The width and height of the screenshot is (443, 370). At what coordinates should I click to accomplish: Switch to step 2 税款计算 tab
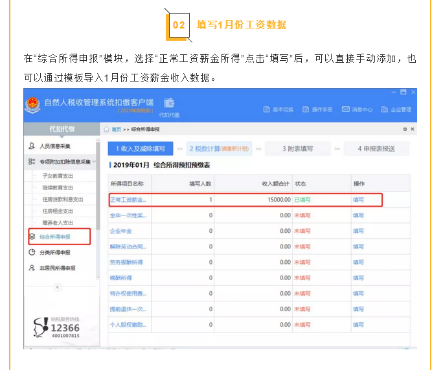click(x=218, y=149)
